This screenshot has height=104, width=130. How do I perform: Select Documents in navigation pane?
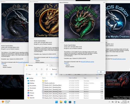pyautogui.click(x=32, y=86)
